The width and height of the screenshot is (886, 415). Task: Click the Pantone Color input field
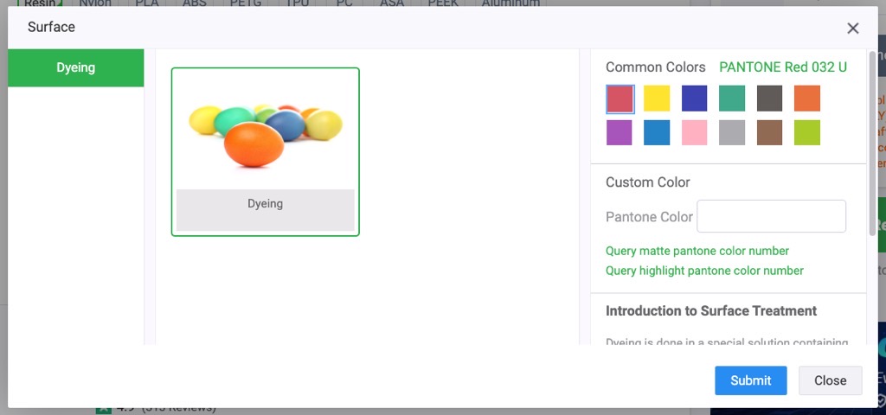coord(771,216)
